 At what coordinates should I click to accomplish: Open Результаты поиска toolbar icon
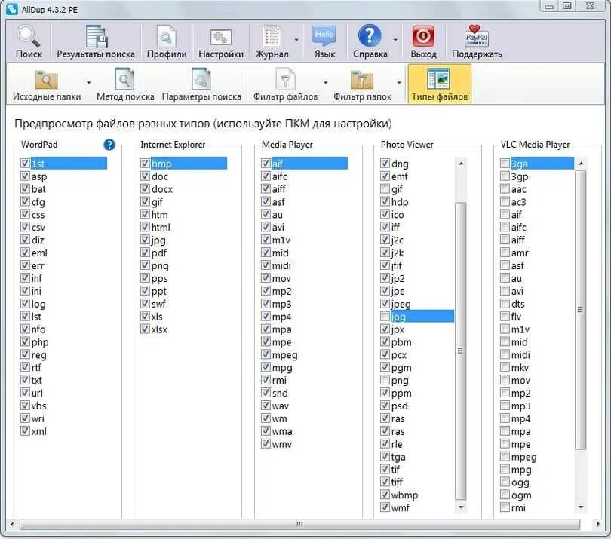tap(97, 37)
